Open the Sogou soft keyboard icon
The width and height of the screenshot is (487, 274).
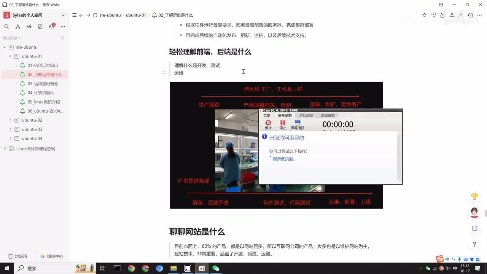tap(465, 260)
